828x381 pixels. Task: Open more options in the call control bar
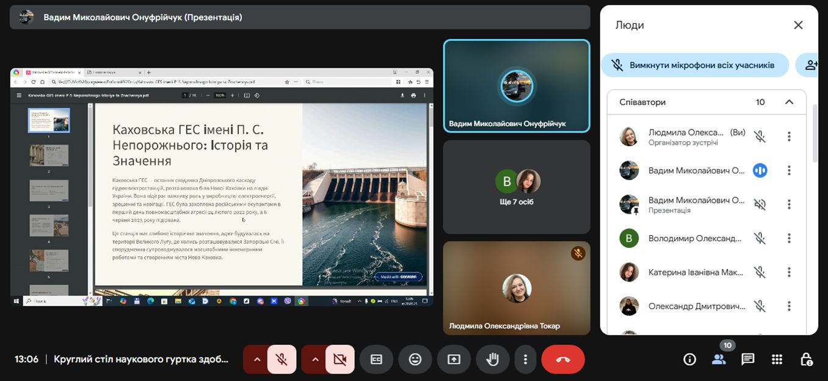click(525, 360)
